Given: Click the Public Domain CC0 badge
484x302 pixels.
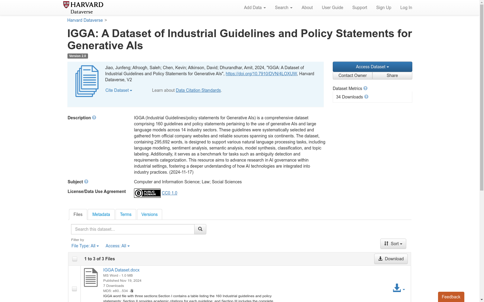Looking at the screenshot, I should pyautogui.click(x=147, y=193).
